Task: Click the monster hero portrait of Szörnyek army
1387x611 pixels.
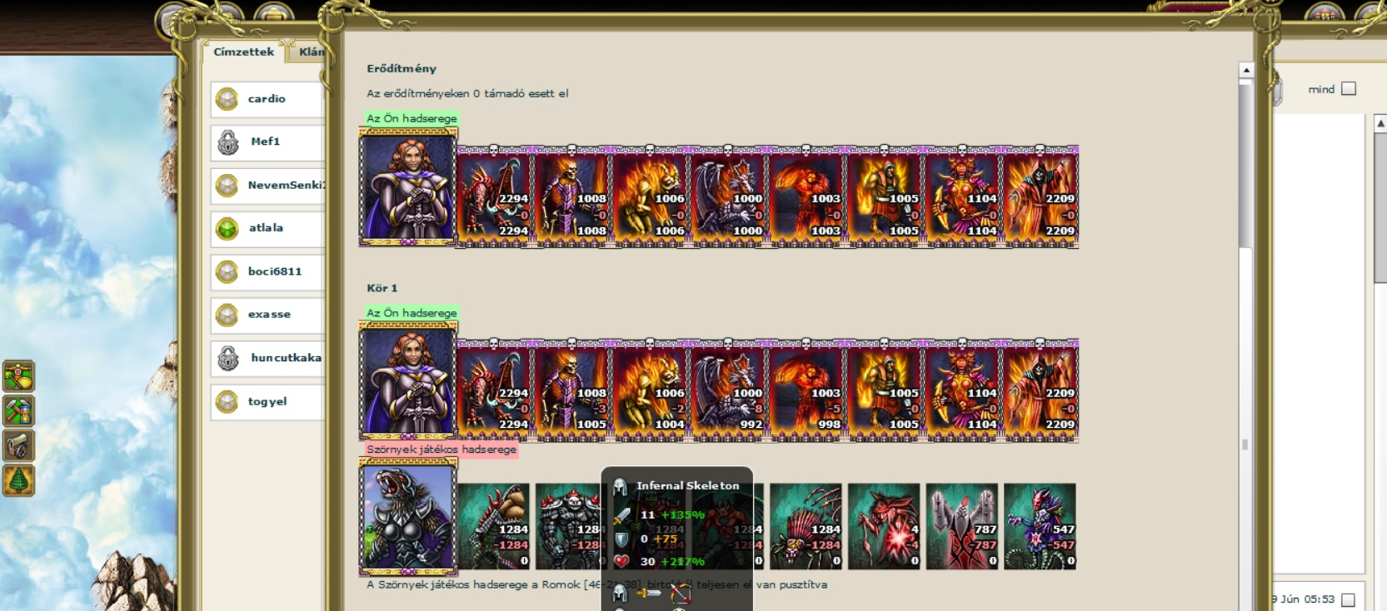Action: point(408,517)
